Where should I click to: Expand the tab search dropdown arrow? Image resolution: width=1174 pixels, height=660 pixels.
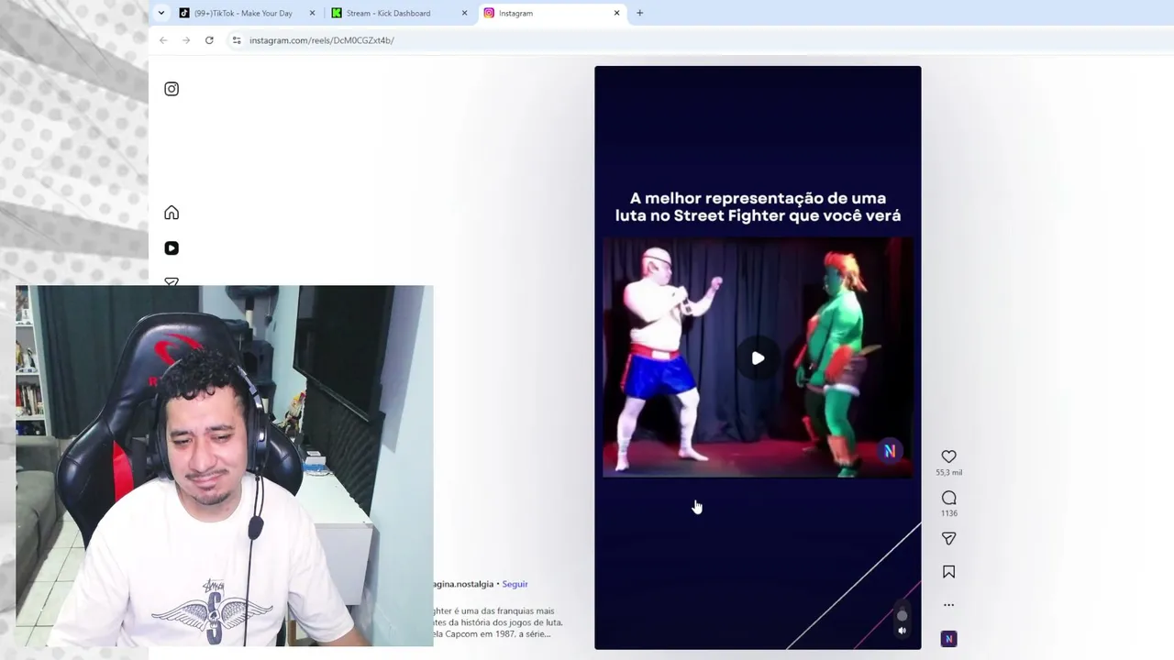pos(161,13)
